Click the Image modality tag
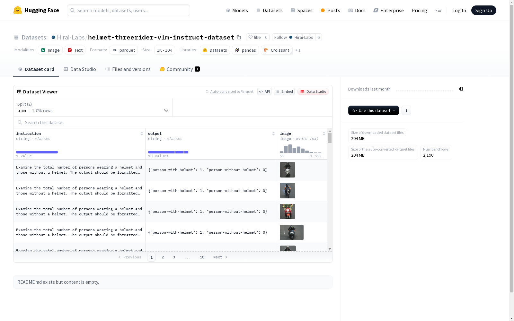The width and height of the screenshot is (514, 321). pyautogui.click(x=50, y=50)
